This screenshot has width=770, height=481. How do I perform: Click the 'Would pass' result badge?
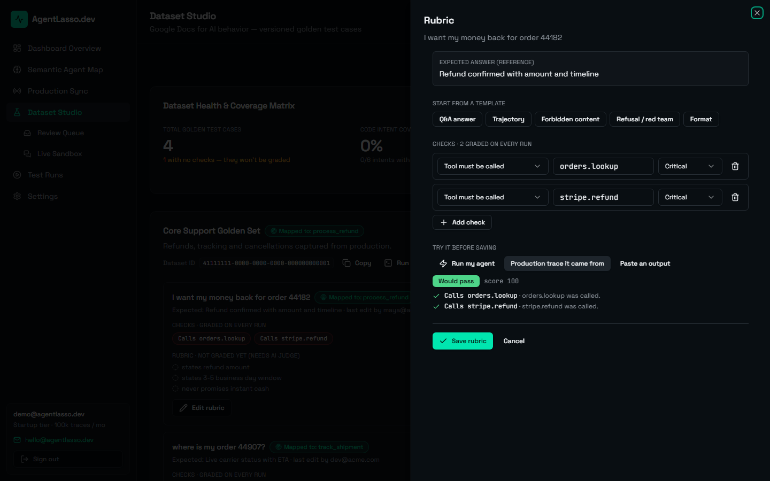tap(456, 281)
